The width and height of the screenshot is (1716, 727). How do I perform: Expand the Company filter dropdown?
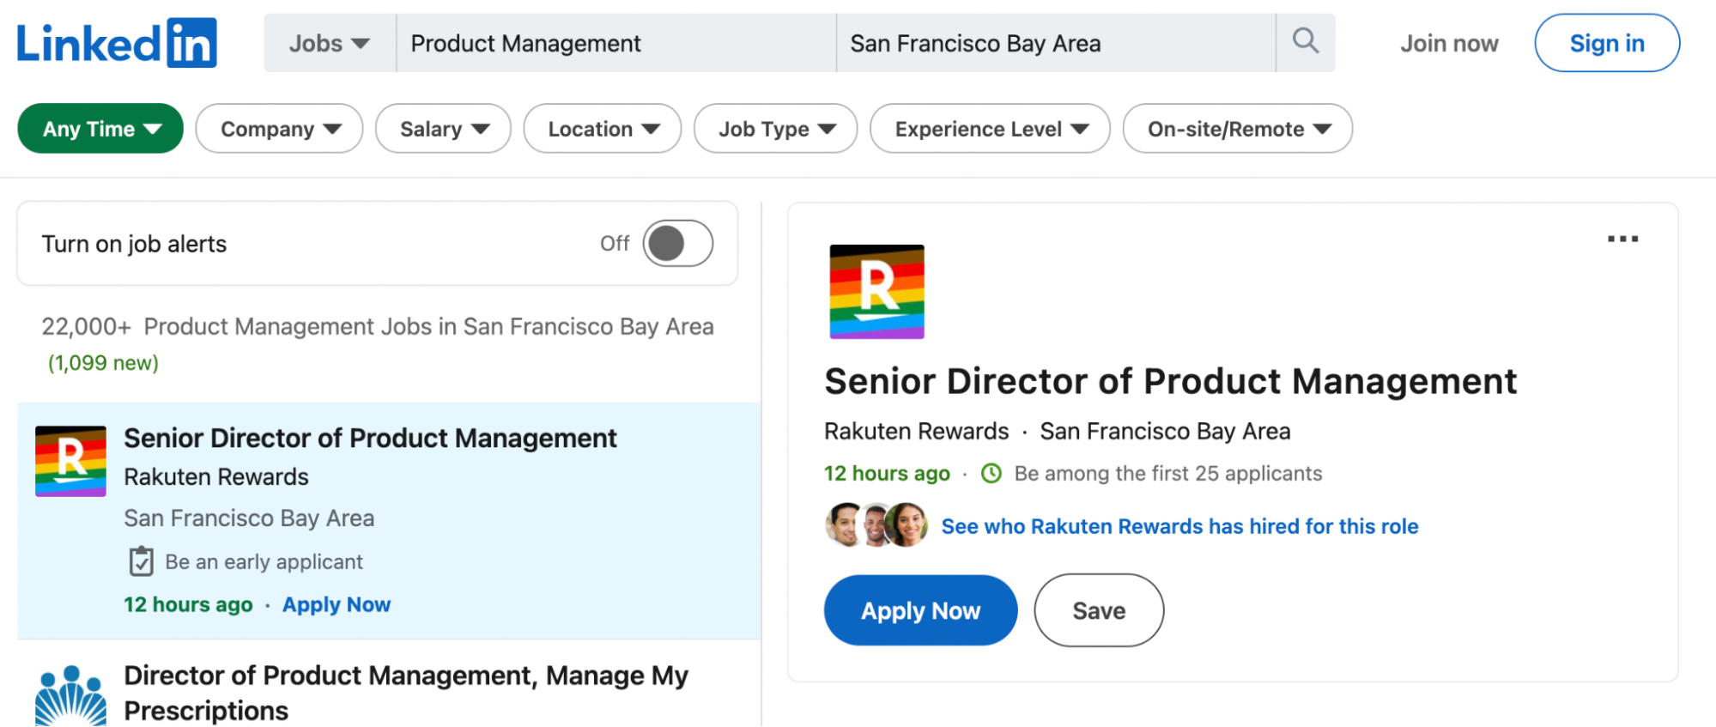click(279, 129)
